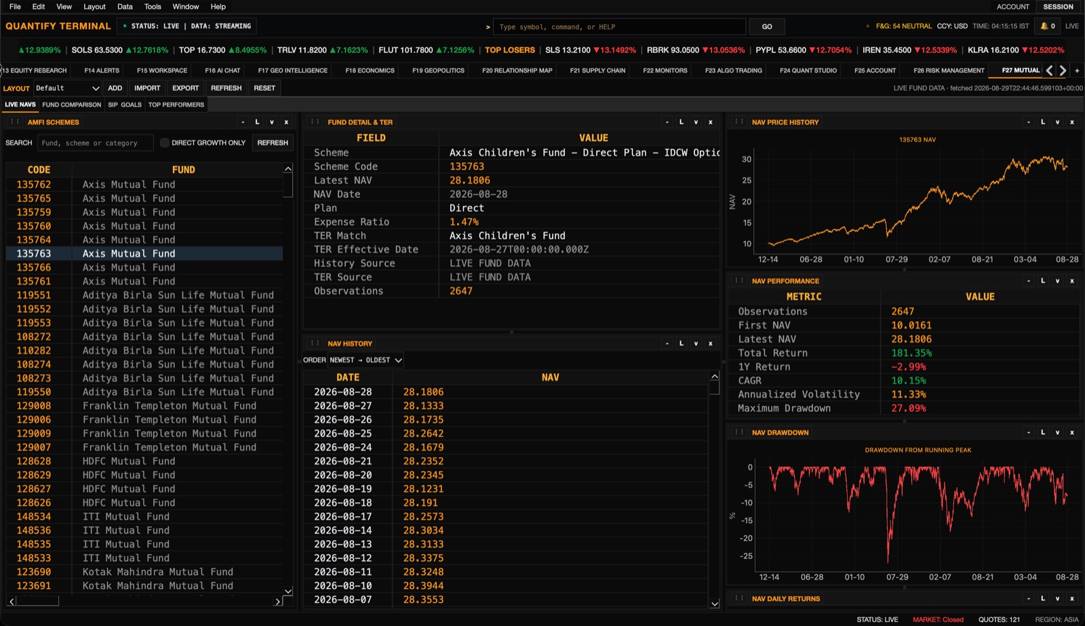Click the RESET layout button
The width and height of the screenshot is (1085, 626).
point(264,88)
